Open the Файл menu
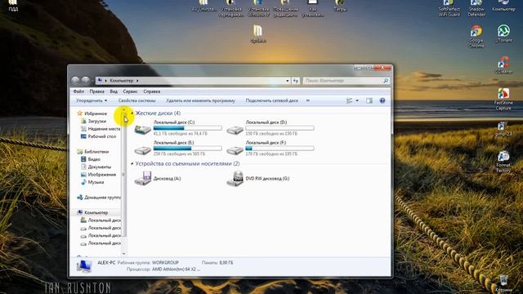This screenshot has width=523, height=294. tap(78, 91)
